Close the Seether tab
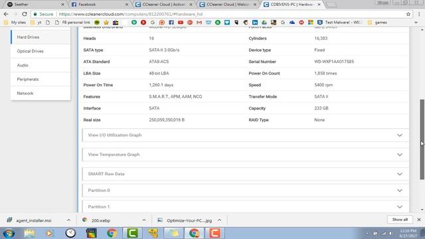This screenshot has width=425, height=239. coord(62,5)
